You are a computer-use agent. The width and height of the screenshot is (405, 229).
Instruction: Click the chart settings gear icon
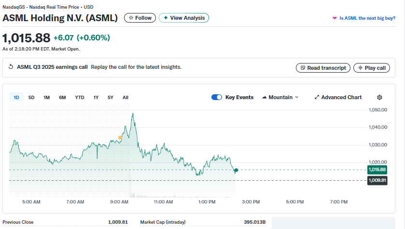point(379,97)
